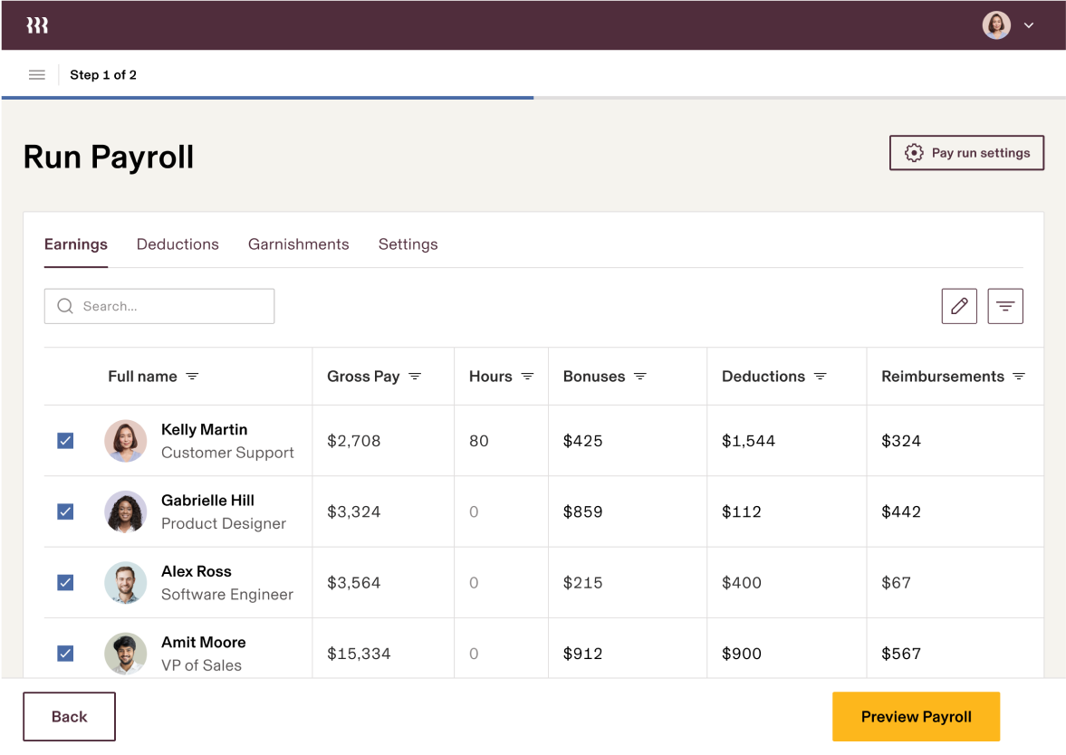Click the Rippling logo in header
This screenshot has width=1066, height=755.
[x=37, y=25]
